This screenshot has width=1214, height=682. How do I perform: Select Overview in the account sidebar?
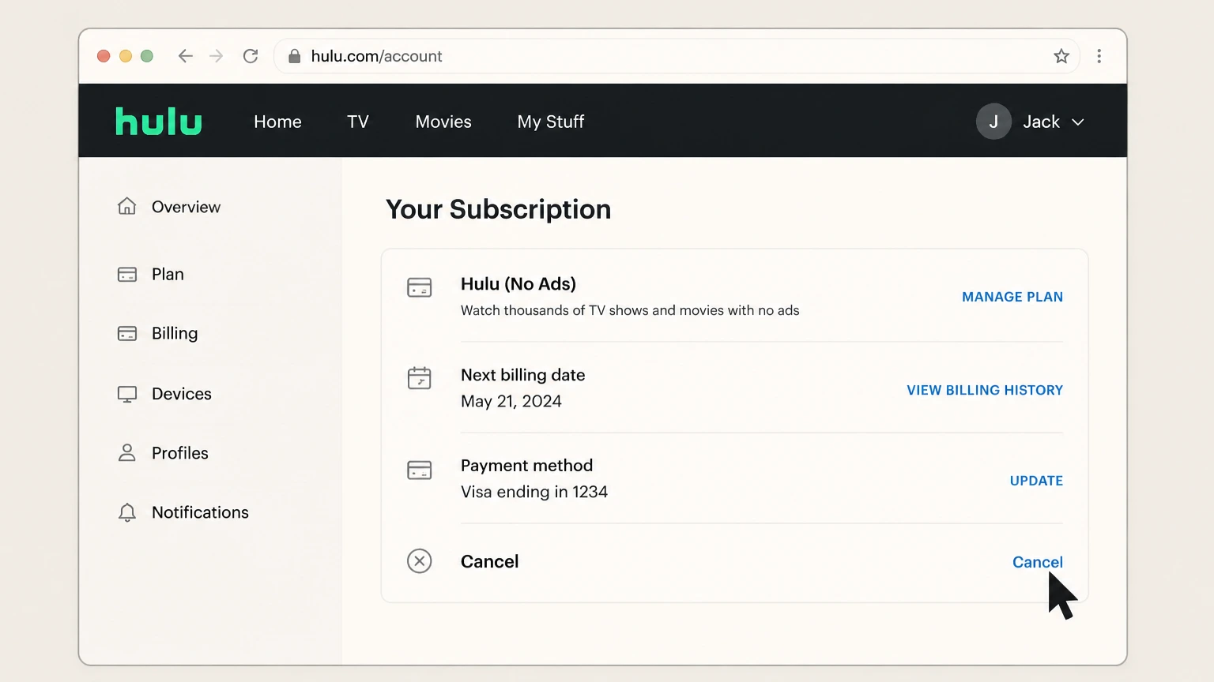186,207
